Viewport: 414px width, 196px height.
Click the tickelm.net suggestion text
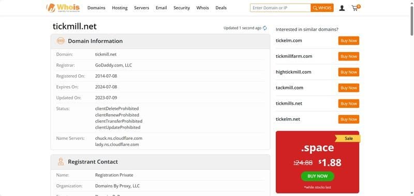(x=288, y=119)
